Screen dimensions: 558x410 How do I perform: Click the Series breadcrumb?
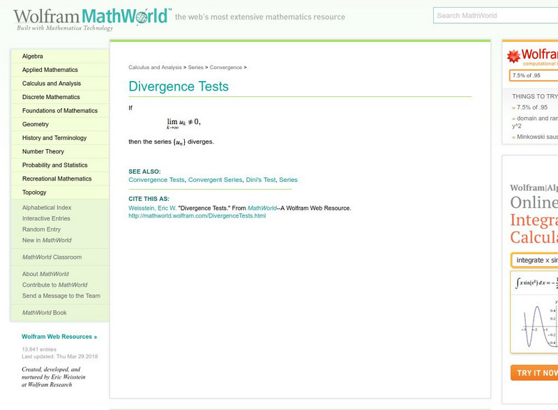[196, 67]
